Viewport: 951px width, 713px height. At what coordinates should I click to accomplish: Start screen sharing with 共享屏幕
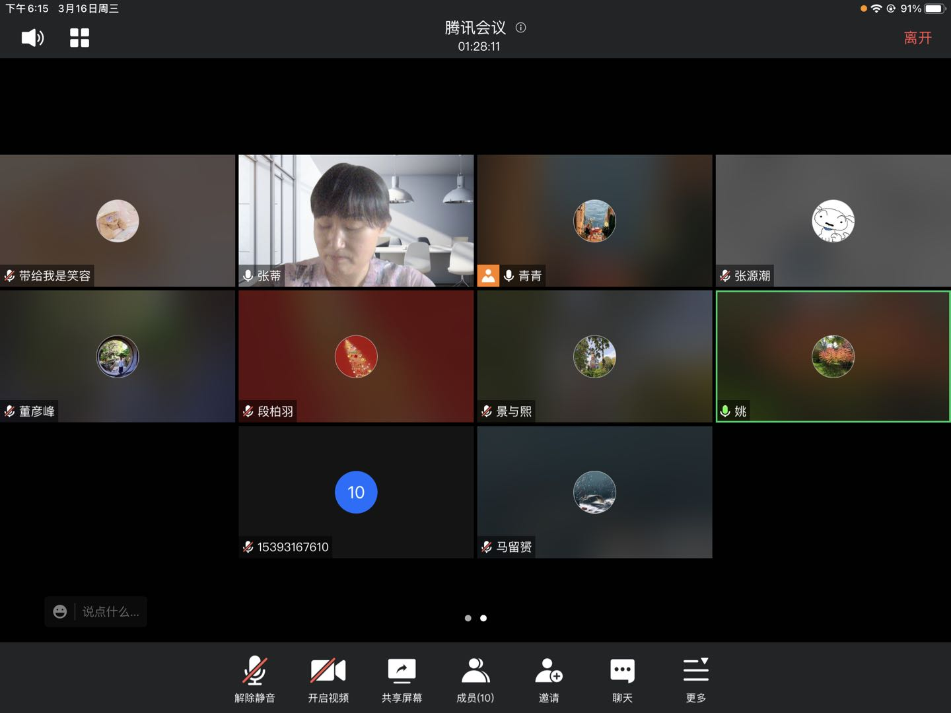[x=402, y=679]
